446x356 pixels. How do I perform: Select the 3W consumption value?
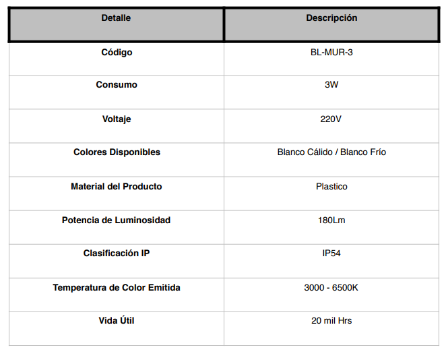[331, 85]
